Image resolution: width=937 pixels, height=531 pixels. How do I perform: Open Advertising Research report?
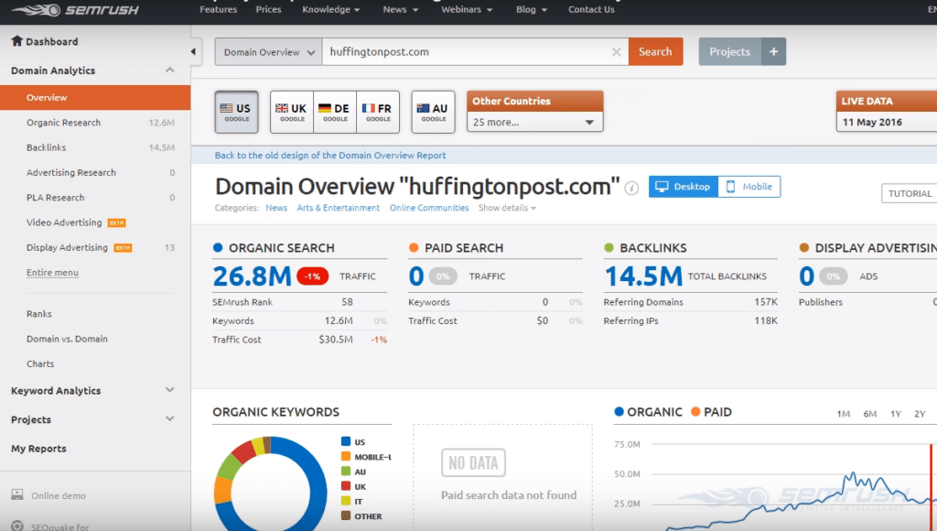coord(71,173)
